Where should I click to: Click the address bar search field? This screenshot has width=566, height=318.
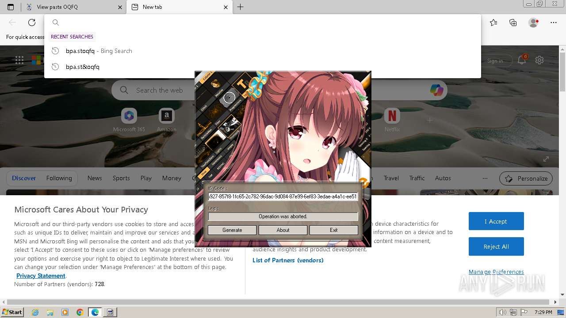coord(263,23)
